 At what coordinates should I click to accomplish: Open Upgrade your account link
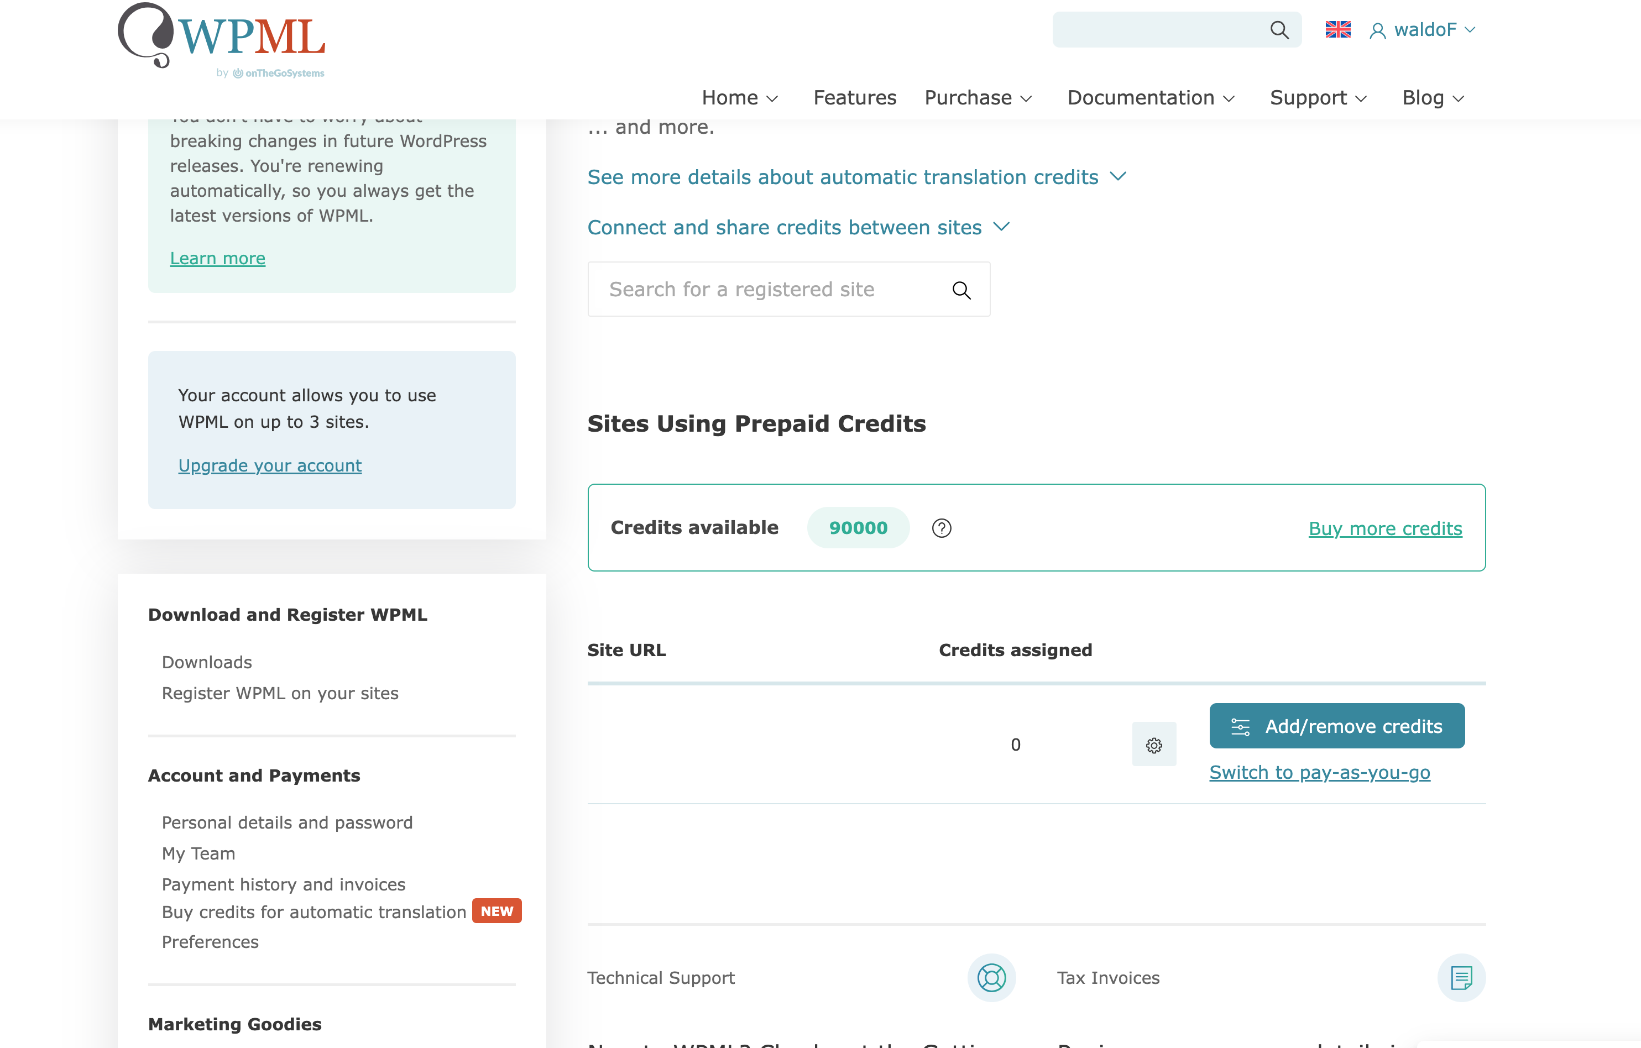270,465
